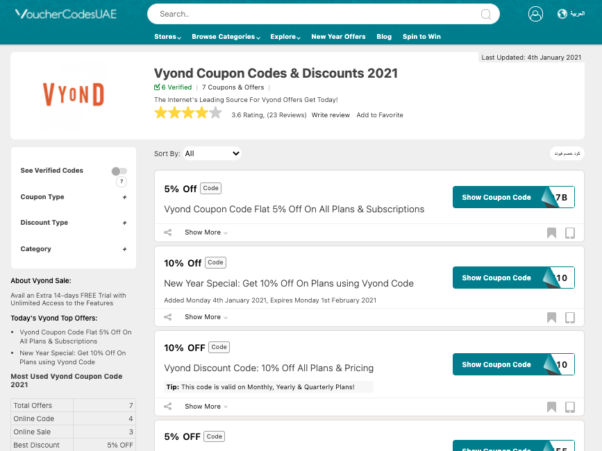The width and height of the screenshot is (602, 451).
Task: Share the Vyond Discount Code 10% OFF offer
Action: 168,407
